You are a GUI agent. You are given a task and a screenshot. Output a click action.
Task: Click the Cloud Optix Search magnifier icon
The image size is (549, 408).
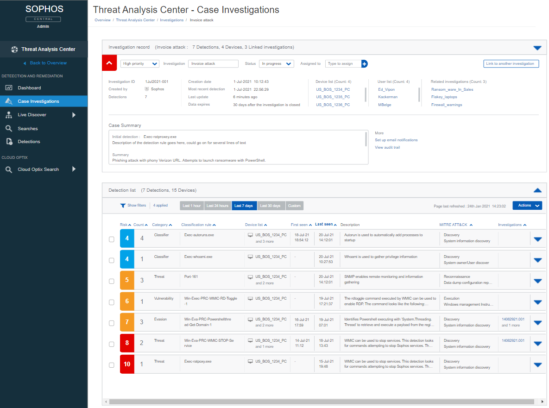coord(9,169)
